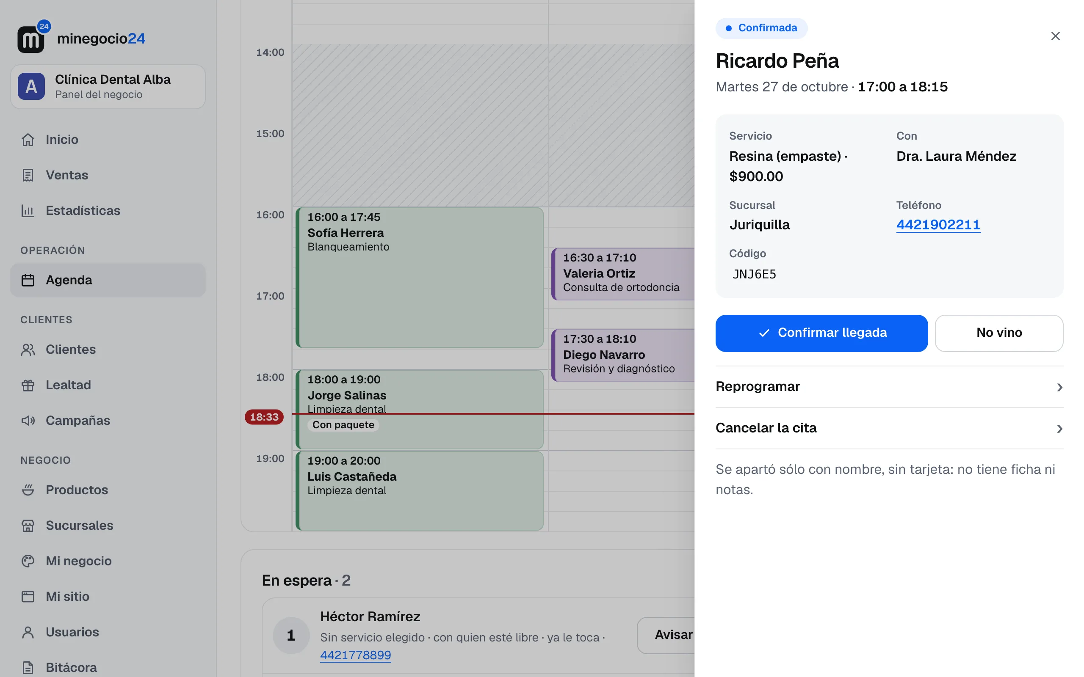Click the Sucursales store icon
This screenshot has width=1084, height=677.
[28, 526]
